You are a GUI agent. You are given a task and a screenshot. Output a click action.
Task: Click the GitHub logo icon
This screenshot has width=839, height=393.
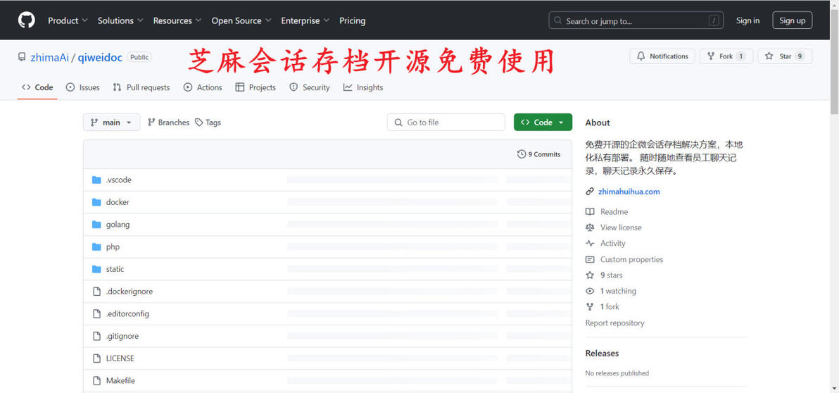point(27,20)
